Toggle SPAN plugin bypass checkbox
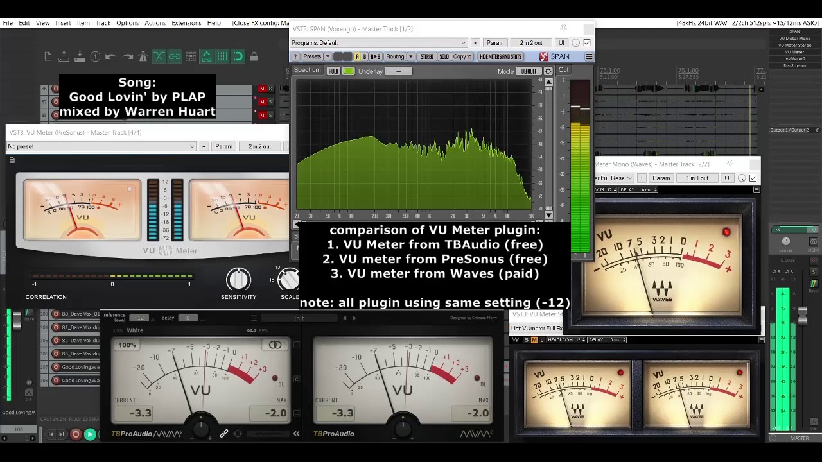 tap(586, 43)
